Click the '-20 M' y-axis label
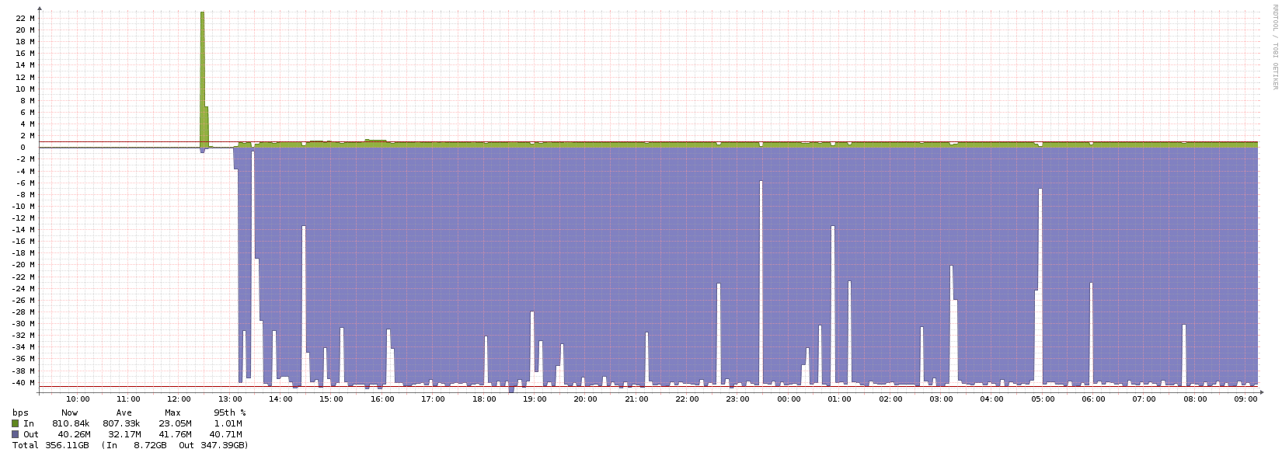Viewport: 1282px width, 456px height. (x=23, y=265)
